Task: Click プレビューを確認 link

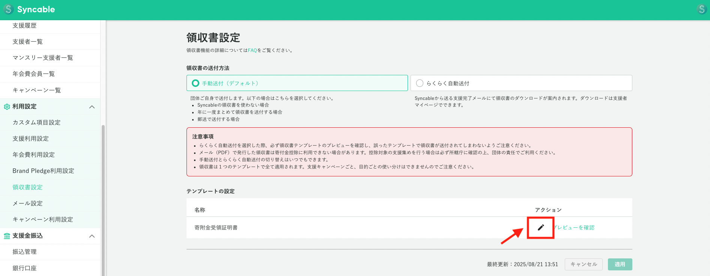Action: click(x=575, y=227)
